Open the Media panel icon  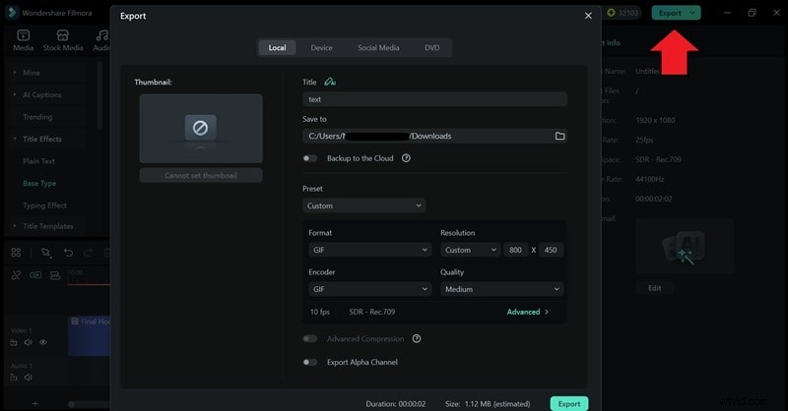click(23, 38)
